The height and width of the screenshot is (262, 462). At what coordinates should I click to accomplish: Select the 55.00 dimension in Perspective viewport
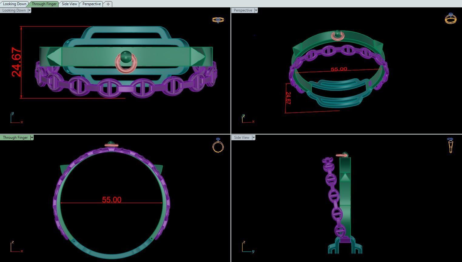[x=339, y=69]
